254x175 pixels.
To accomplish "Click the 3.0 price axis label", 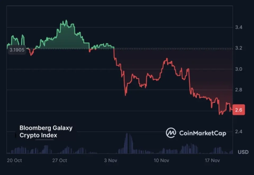I will [239, 69].
